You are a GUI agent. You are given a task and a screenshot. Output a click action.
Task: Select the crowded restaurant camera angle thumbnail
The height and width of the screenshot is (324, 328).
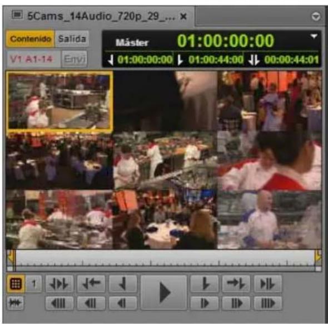pos(59,161)
